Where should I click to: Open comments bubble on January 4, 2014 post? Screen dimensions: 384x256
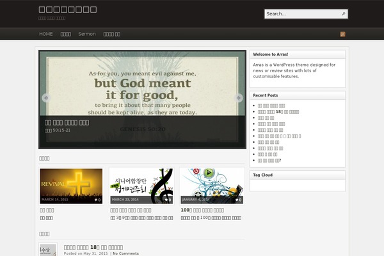pos(239,200)
